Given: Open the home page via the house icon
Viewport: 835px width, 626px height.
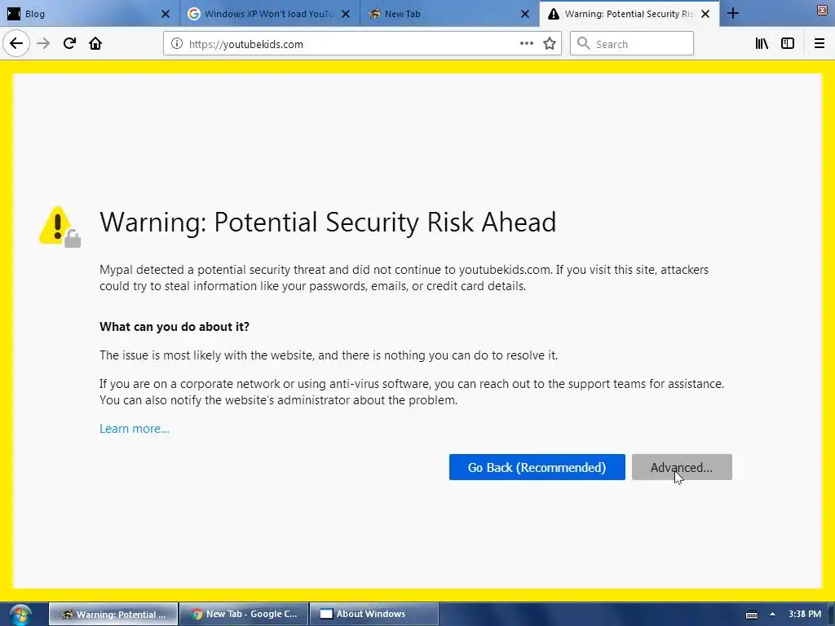Looking at the screenshot, I should tap(95, 44).
